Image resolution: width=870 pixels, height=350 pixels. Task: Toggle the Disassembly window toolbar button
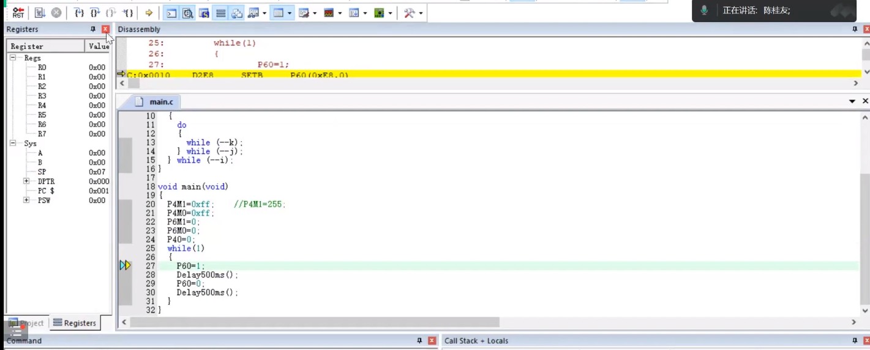(188, 12)
